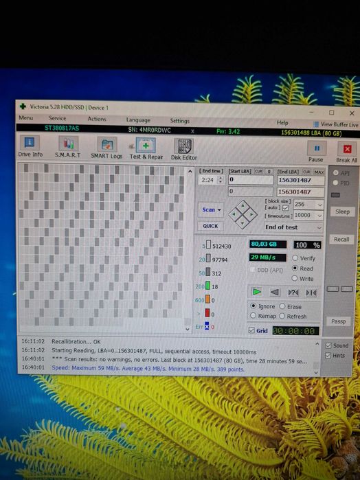Click the dark gray 50 ms block icon
Screen dimensions: 360x480
tap(208, 272)
